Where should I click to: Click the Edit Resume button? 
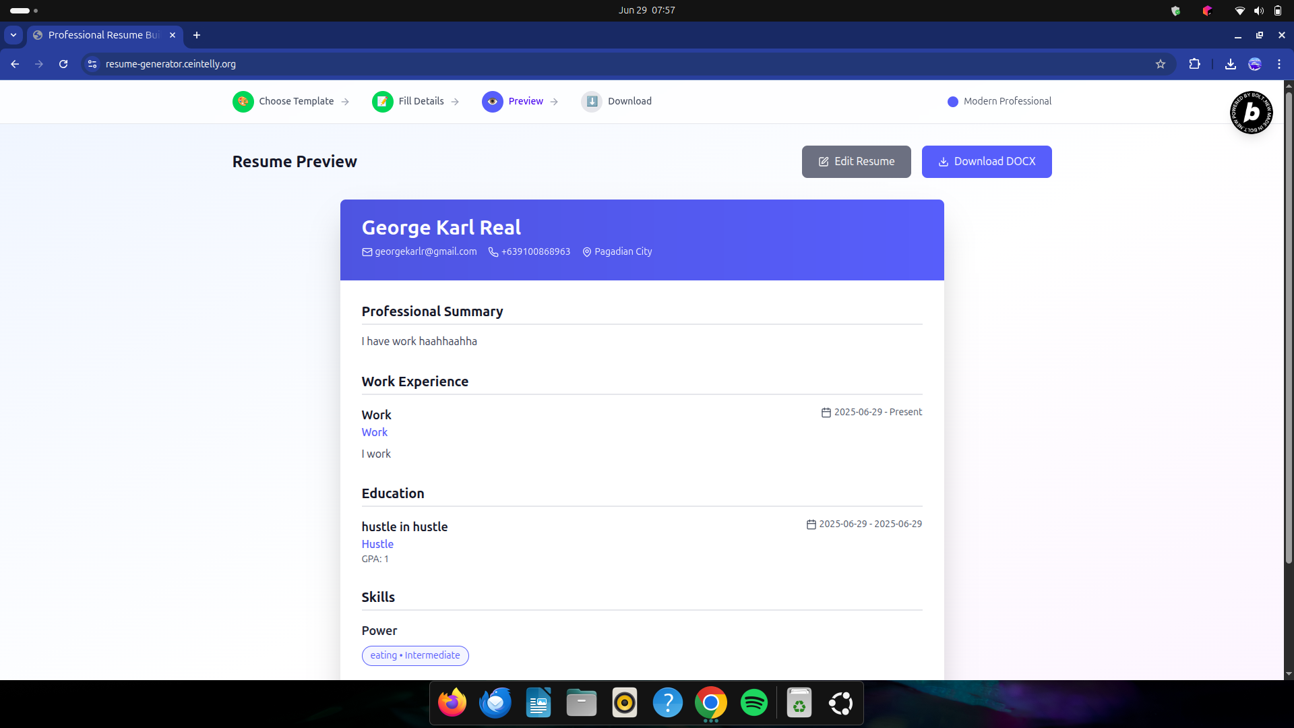pyautogui.click(x=856, y=162)
